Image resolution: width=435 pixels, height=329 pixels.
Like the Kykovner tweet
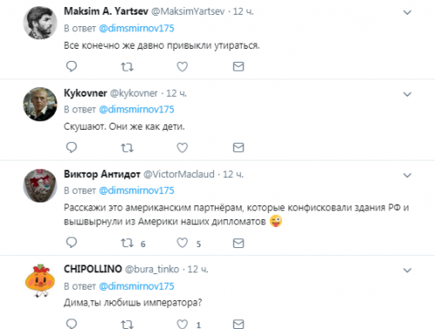click(x=183, y=148)
